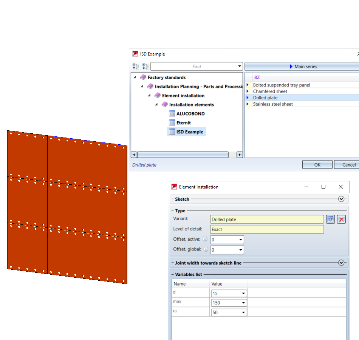Click info icon next to Offset, global
Screen dimensions: 359x340
(x=206, y=249)
